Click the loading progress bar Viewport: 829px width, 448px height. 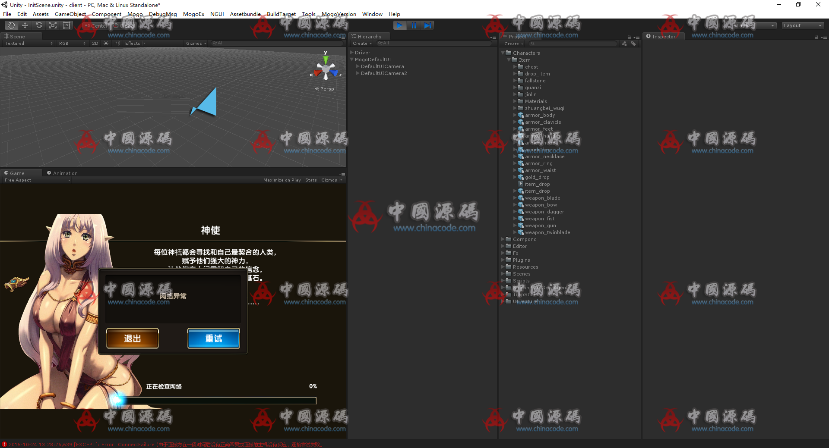pyautogui.click(x=216, y=401)
